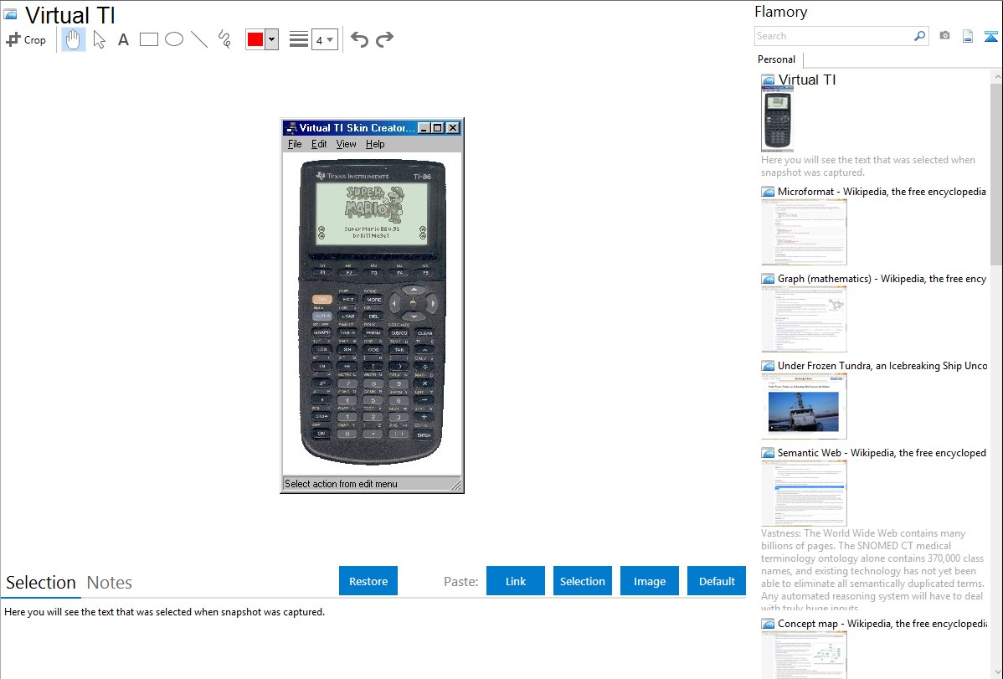
Task: Click the camera capture icon
Action: tap(944, 36)
